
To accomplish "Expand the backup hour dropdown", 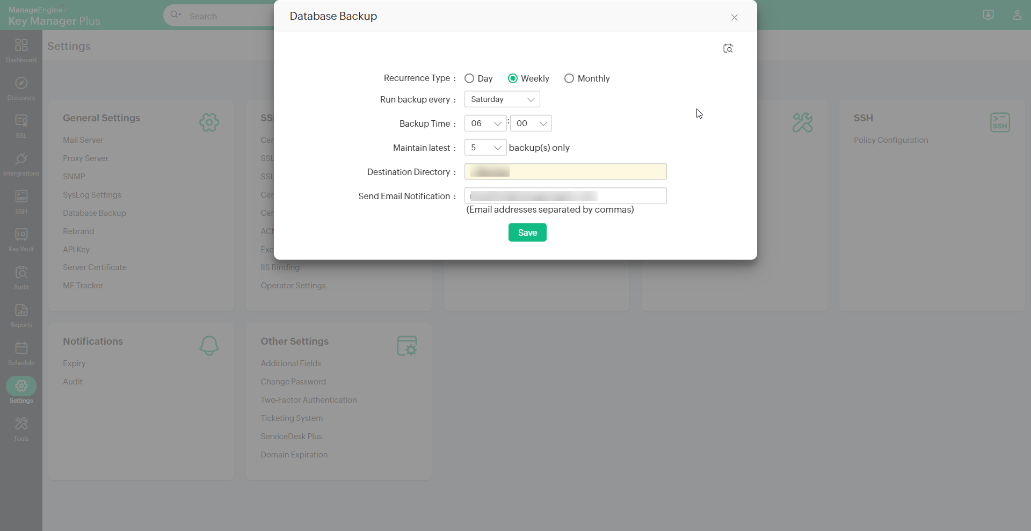I will tap(485, 123).
